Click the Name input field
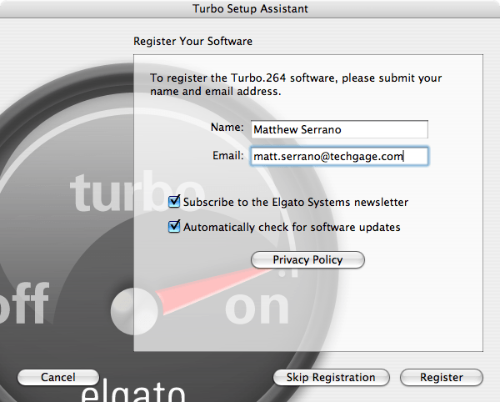The width and height of the screenshot is (500, 402). click(339, 129)
